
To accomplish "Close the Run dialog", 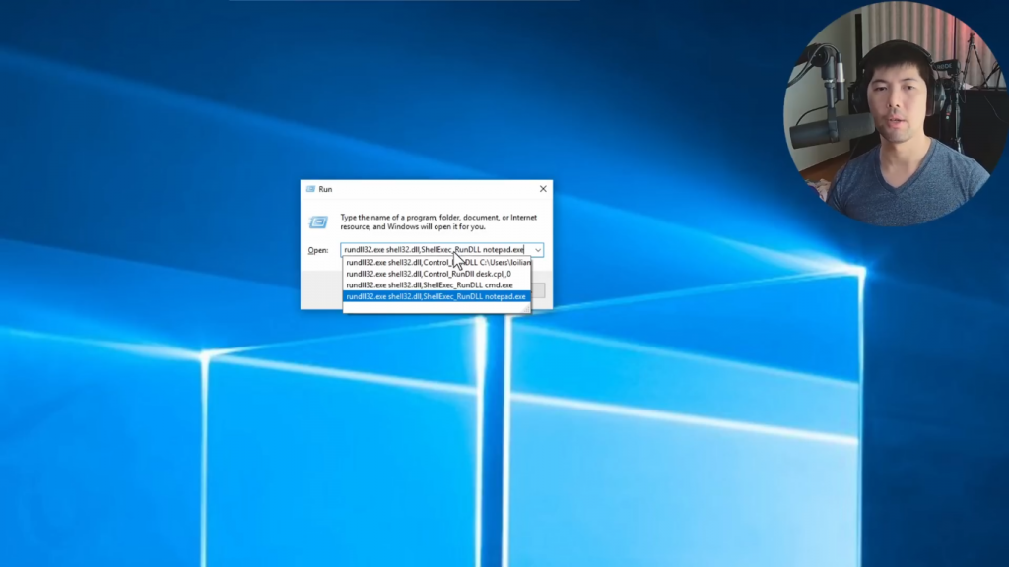I will click(x=543, y=189).
